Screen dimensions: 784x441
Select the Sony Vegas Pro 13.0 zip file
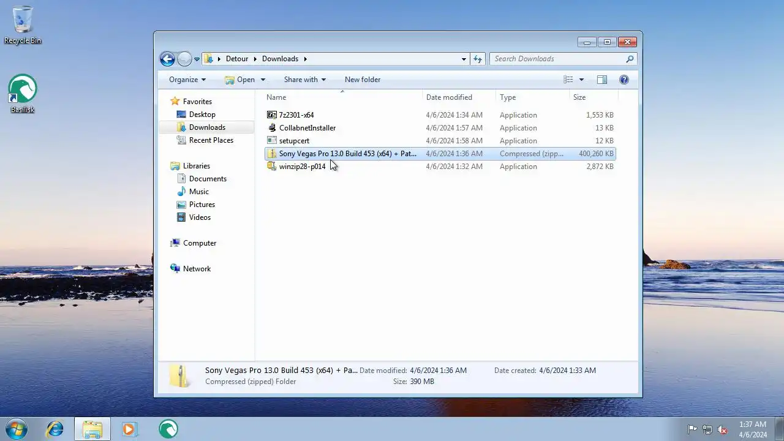440,154
